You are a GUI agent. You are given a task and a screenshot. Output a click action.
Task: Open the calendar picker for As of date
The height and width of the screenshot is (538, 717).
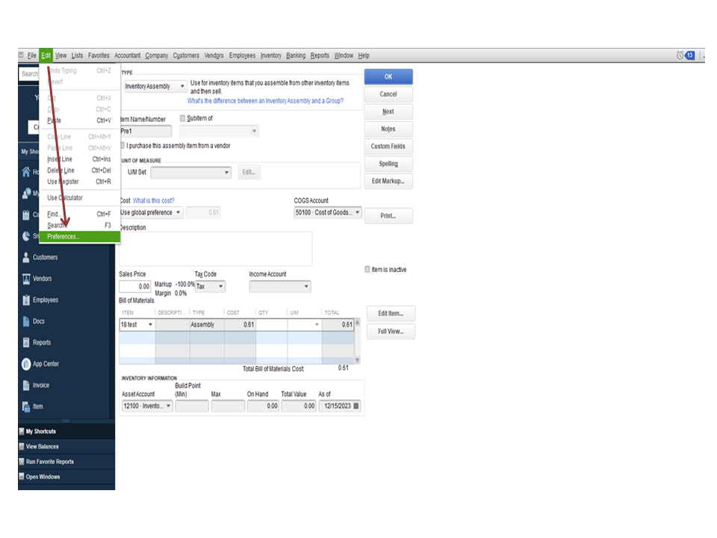click(356, 406)
